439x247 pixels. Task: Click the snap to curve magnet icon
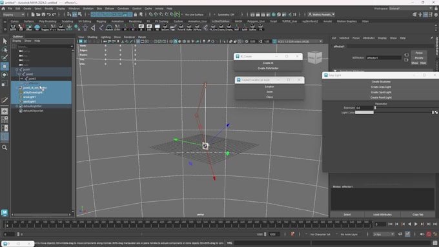(156, 15)
